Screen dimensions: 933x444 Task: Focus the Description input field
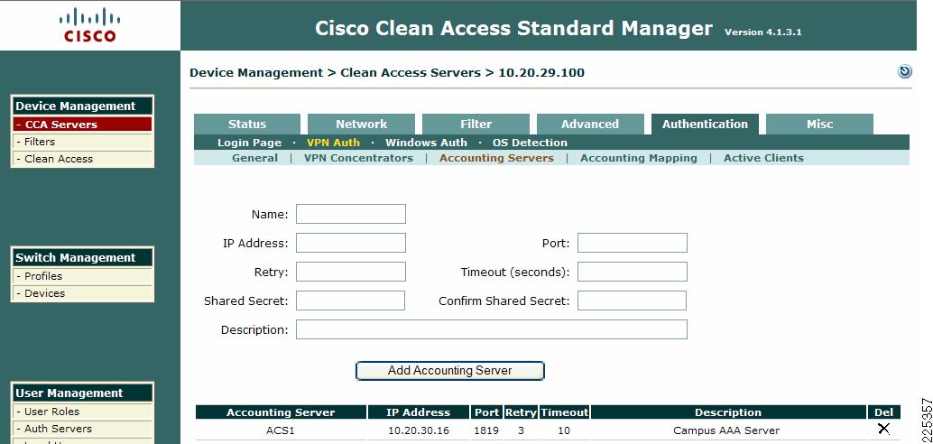click(x=492, y=329)
